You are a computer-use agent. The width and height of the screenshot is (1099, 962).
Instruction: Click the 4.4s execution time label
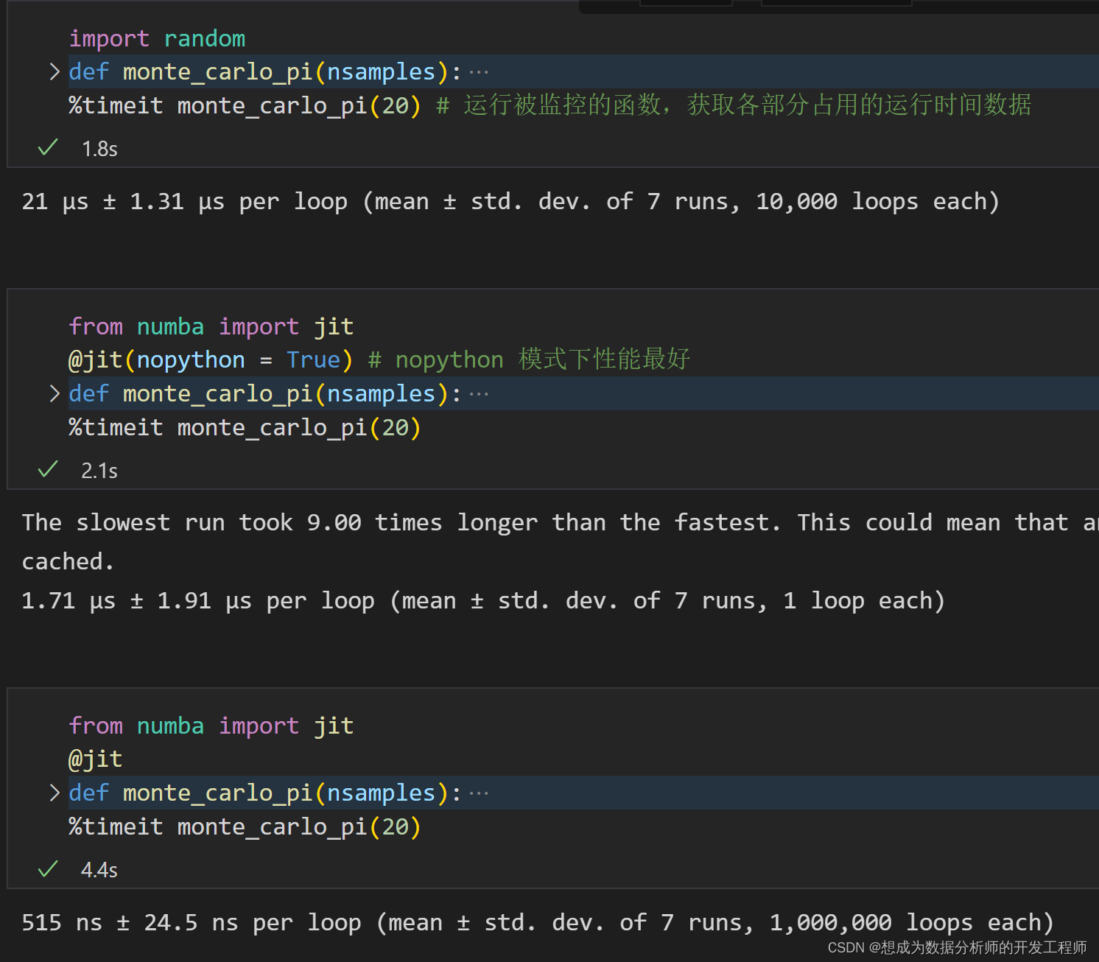pyautogui.click(x=99, y=870)
